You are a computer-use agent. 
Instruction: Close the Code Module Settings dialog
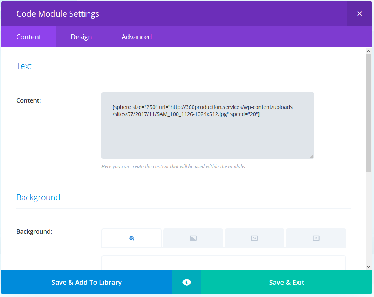pyautogui.click(x=359, y=14)
